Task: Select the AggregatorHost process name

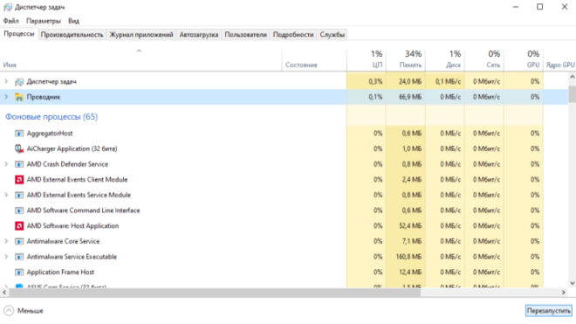Action: pos(50,134)
